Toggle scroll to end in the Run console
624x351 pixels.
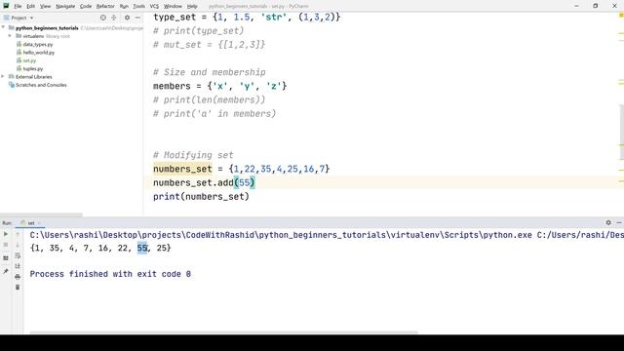pos(18,266)
